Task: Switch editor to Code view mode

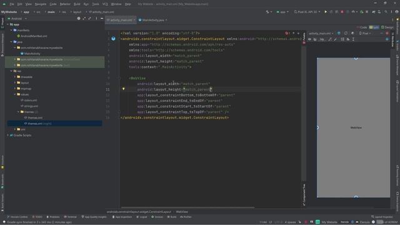Action: point(362,27)
